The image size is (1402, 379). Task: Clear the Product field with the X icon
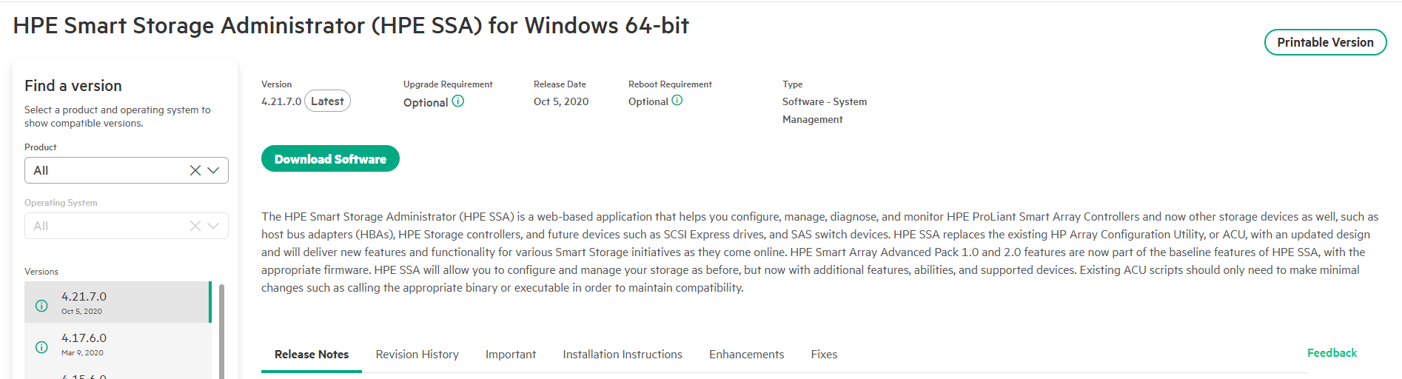point(195,170)
